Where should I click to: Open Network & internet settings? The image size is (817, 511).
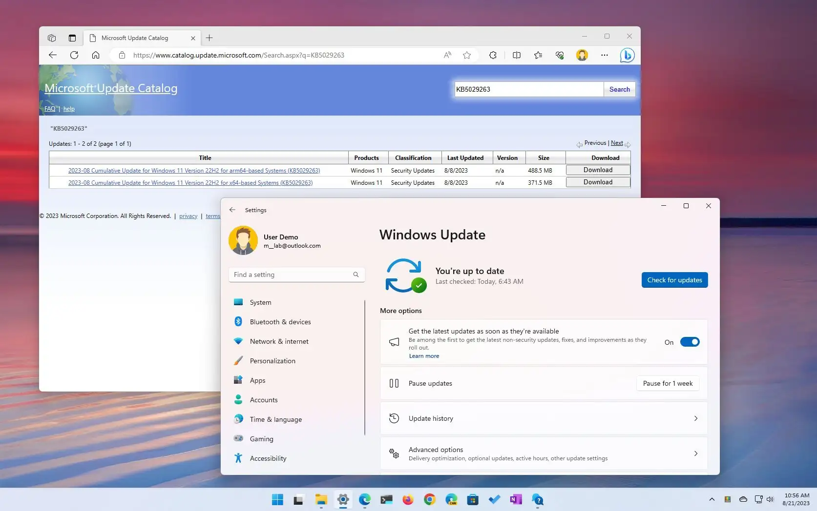tap(296, 341)
